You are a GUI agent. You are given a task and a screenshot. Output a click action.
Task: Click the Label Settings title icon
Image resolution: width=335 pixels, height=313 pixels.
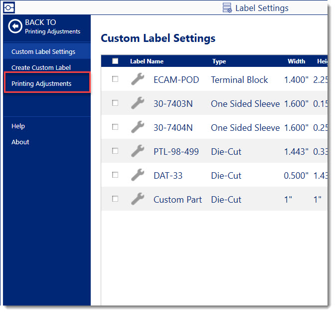click(227, 8)
